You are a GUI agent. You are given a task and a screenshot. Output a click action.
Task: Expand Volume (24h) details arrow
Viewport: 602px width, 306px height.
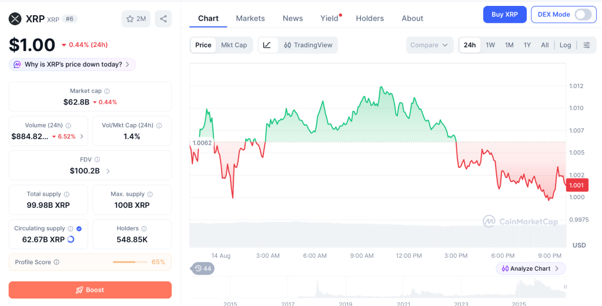(81, 136)
